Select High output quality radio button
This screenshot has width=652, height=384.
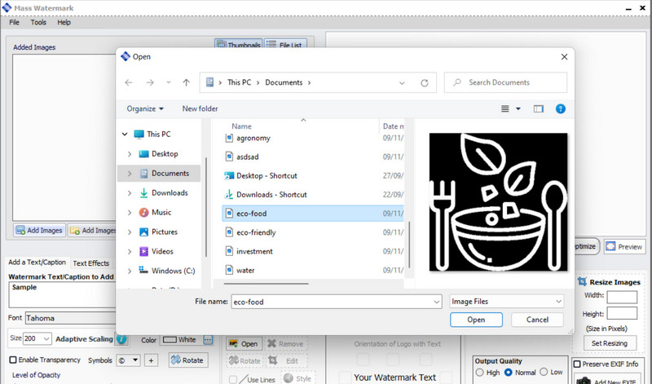[x=479, y=372]
